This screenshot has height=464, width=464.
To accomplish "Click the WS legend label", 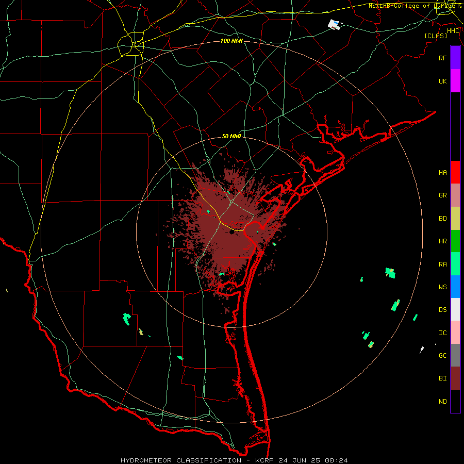I will click(x=443, y=287).
